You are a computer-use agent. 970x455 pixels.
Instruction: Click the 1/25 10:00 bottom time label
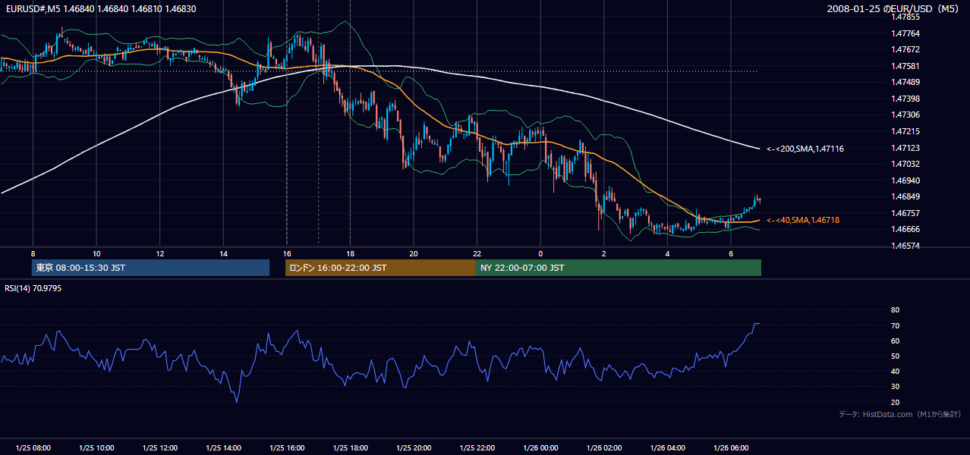click(x=96, y=448)
